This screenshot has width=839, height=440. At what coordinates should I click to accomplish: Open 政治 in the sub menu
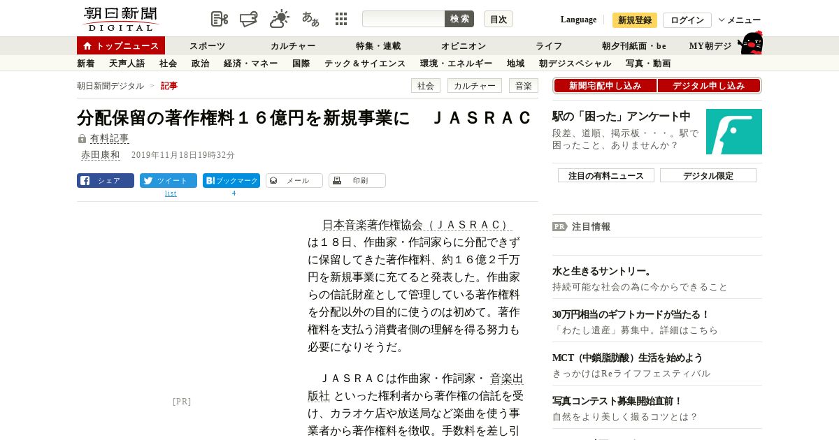click(200, 63)
